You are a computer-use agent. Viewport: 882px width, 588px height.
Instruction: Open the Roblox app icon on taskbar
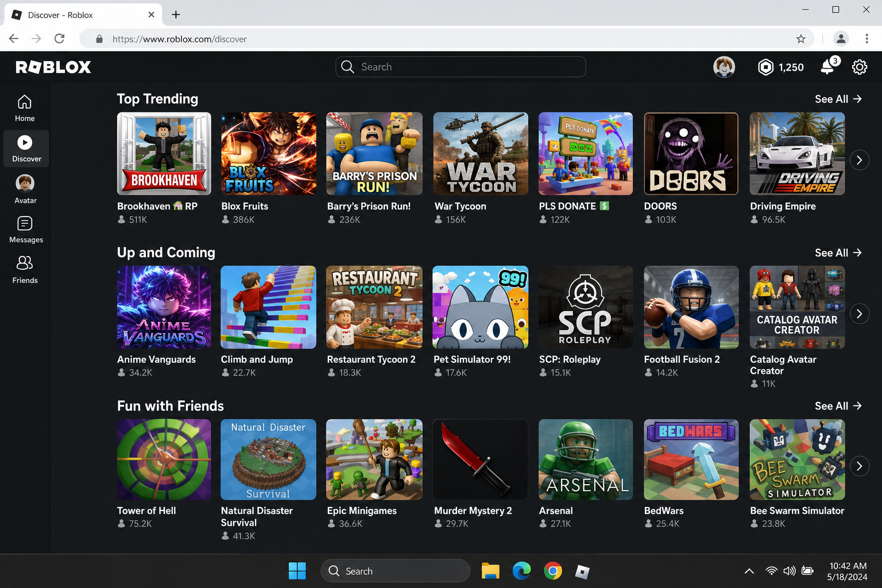click(582, 571)
